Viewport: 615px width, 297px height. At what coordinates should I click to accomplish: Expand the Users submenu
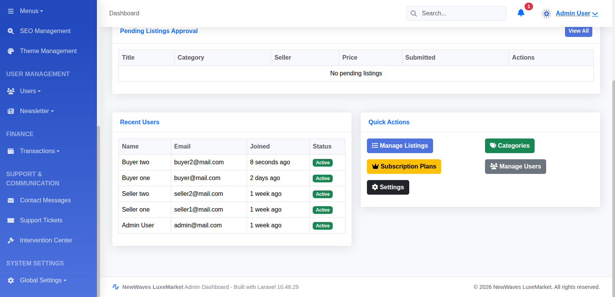pyautogui.click(x=30, y=91)
